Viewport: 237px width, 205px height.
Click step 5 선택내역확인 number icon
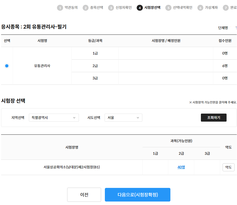(168, 8)
